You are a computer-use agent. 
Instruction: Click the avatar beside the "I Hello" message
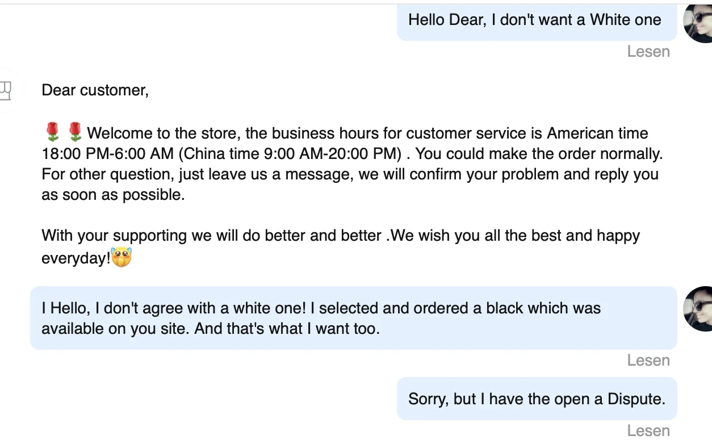(x=698, y=308)
